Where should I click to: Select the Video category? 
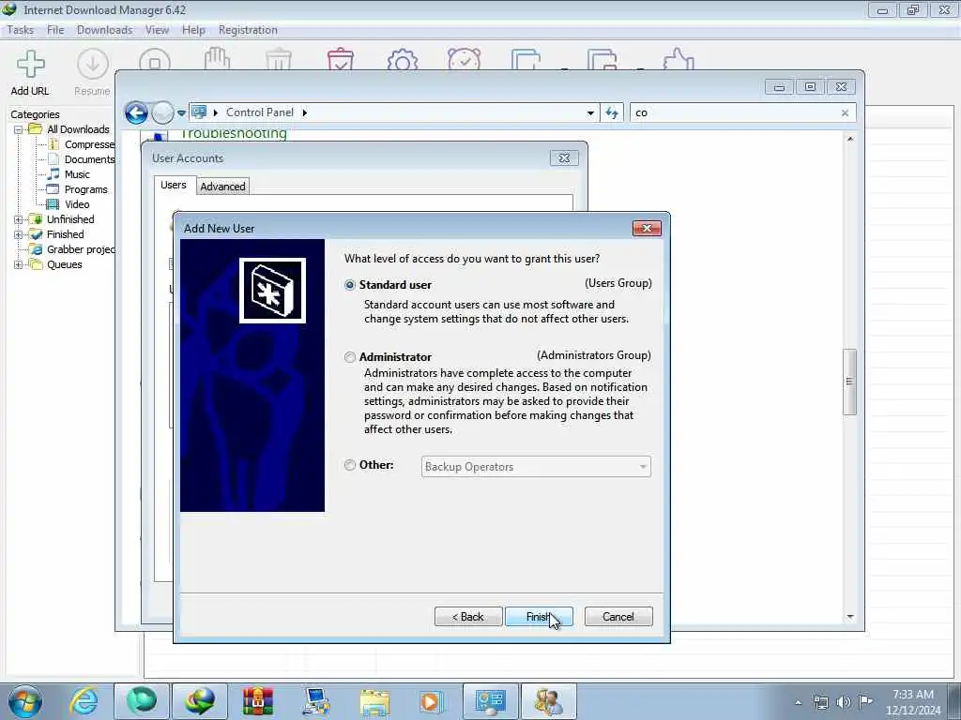(68, 204)
